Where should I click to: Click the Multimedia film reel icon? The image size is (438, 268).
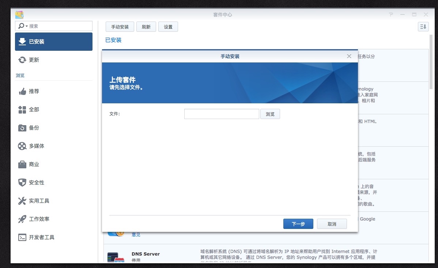[x=22, y=146]
